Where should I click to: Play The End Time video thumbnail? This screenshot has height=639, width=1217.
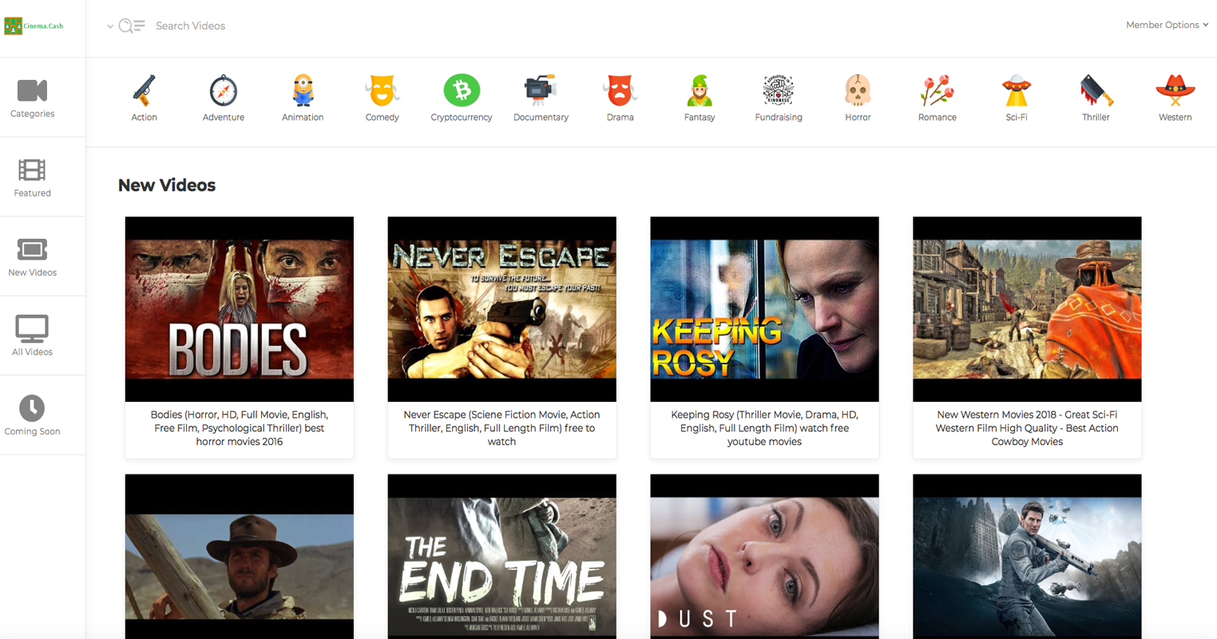(501, 559)
